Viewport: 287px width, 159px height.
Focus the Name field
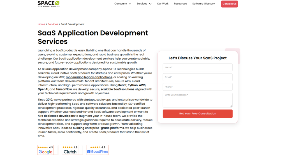coord(198,67)
